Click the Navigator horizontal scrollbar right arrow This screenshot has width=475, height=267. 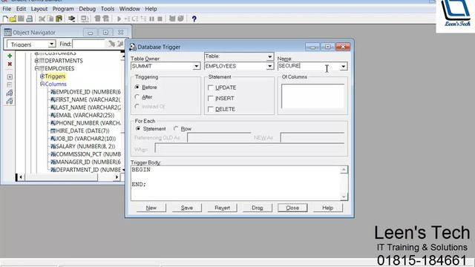click(117, 177)
